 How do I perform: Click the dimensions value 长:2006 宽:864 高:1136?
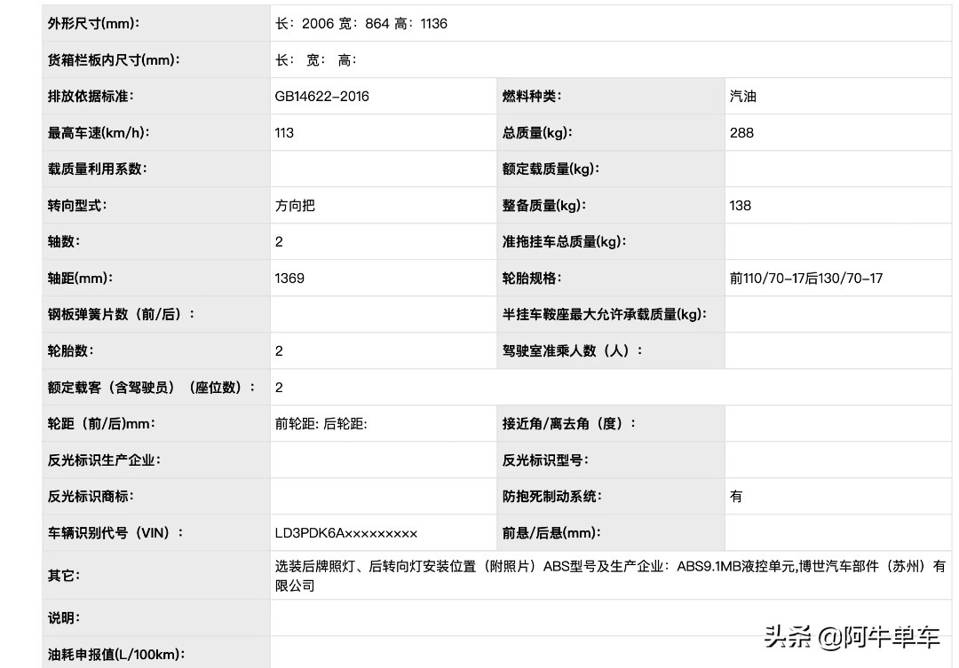point(361,24)
